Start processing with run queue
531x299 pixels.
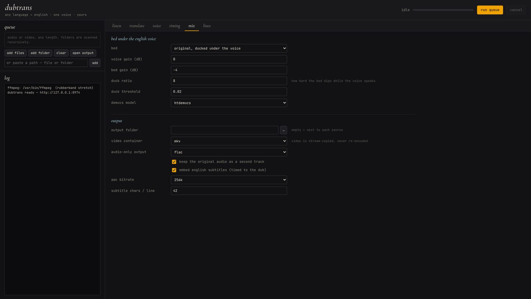click(x=490, y=10)
